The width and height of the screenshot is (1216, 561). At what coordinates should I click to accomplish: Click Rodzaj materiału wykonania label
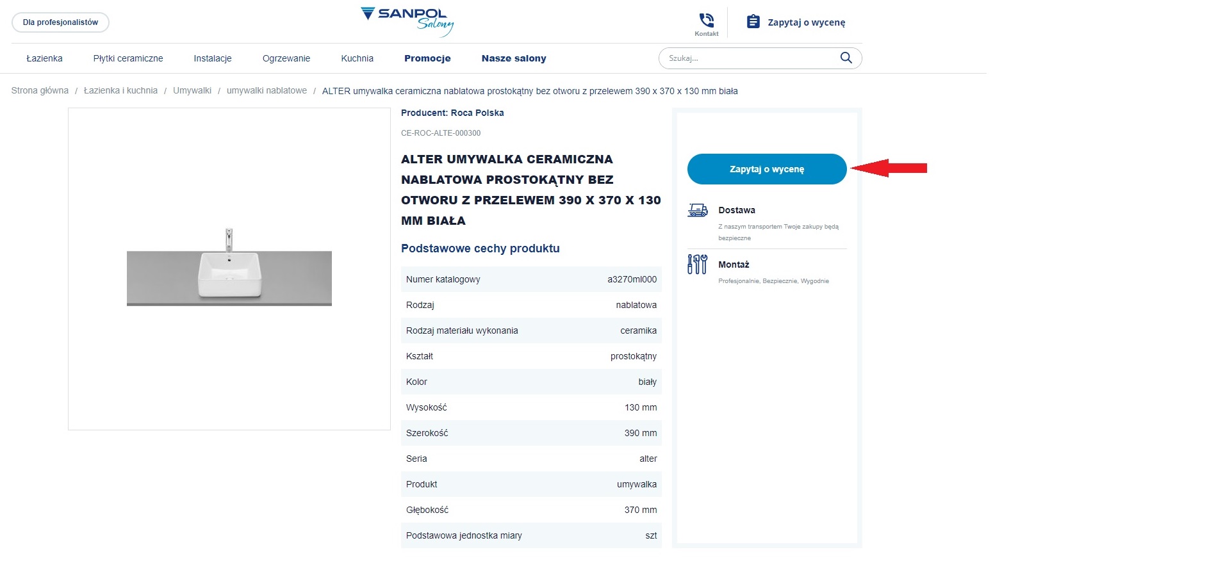(x=462, y=330)
